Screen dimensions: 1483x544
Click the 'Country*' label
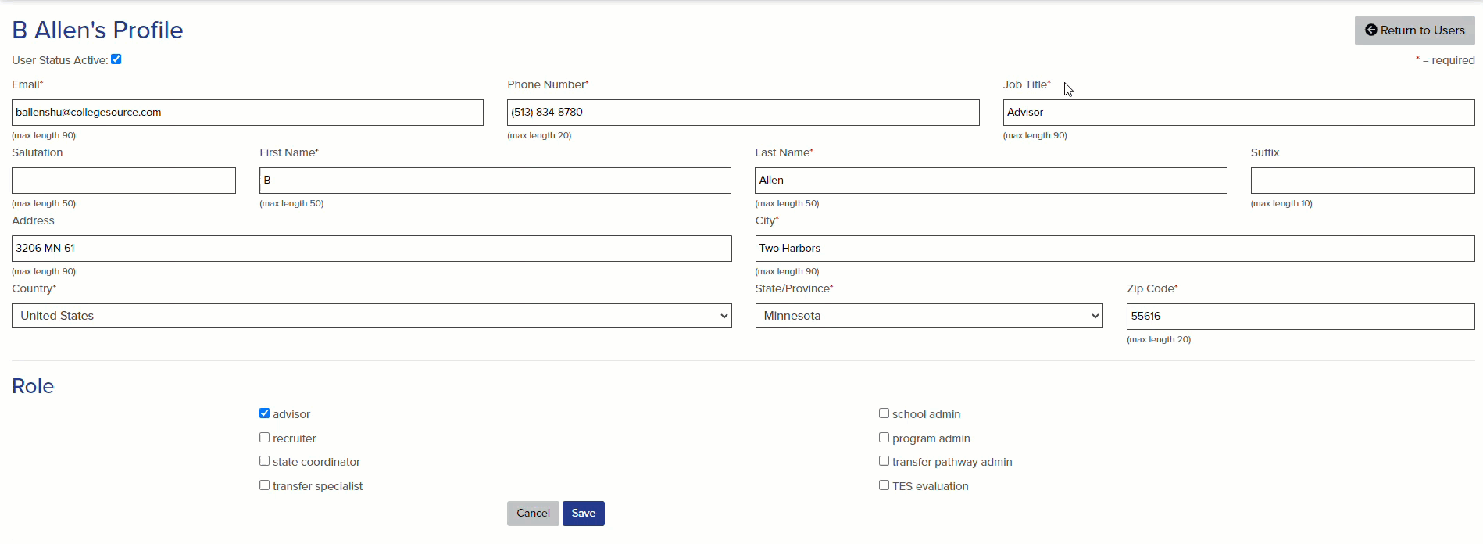pyautogui.click(x=34, y=288)
